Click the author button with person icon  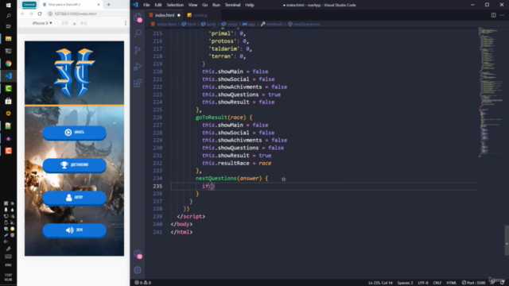pos(74,197)
